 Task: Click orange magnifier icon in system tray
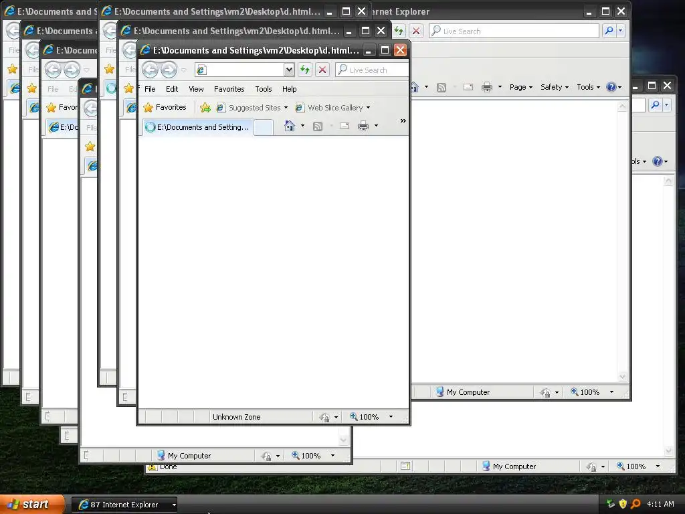click(635, 503)
